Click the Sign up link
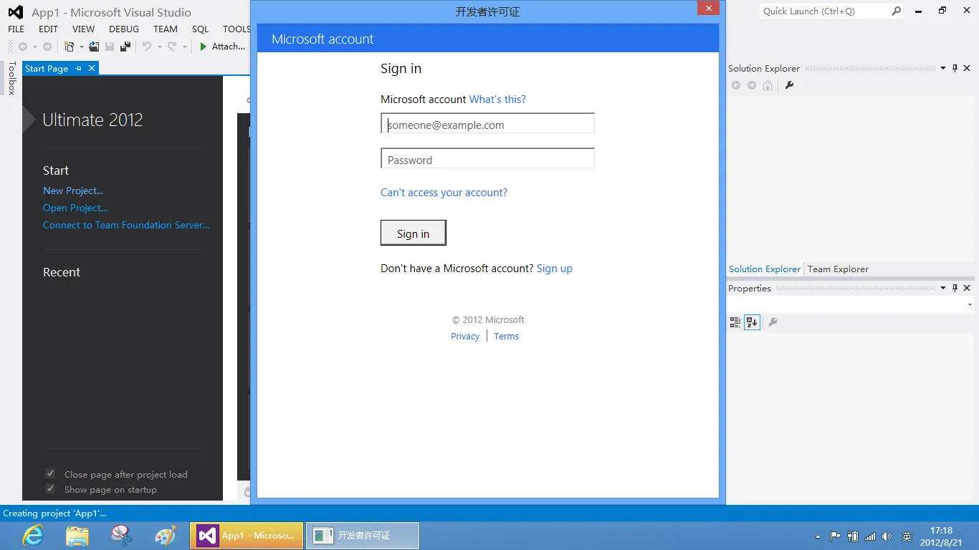The image size is (979, 550). coord(554,269)
